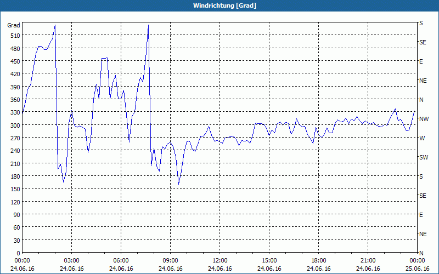The image size is (439, 274).
Task: Select the E compass label level with 90
Action: pyautogui.click(x=421, y=215)
